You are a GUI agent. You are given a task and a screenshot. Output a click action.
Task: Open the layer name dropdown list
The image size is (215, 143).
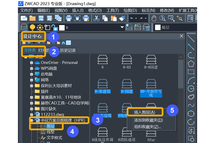coord(123,27)
